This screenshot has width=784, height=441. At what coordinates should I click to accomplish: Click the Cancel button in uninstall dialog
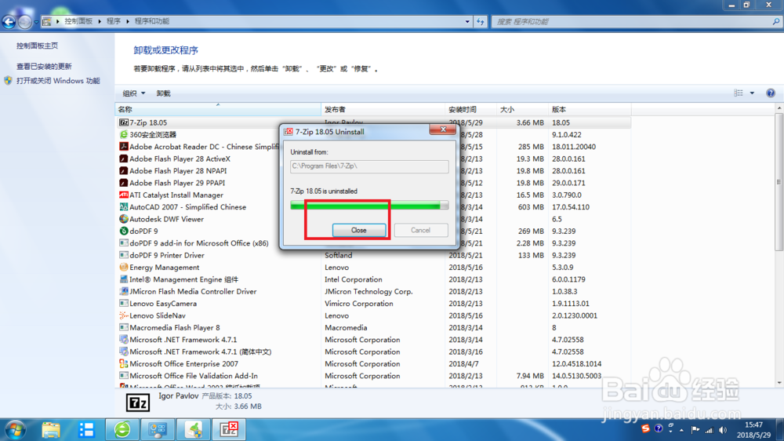(x=420, y=230)
